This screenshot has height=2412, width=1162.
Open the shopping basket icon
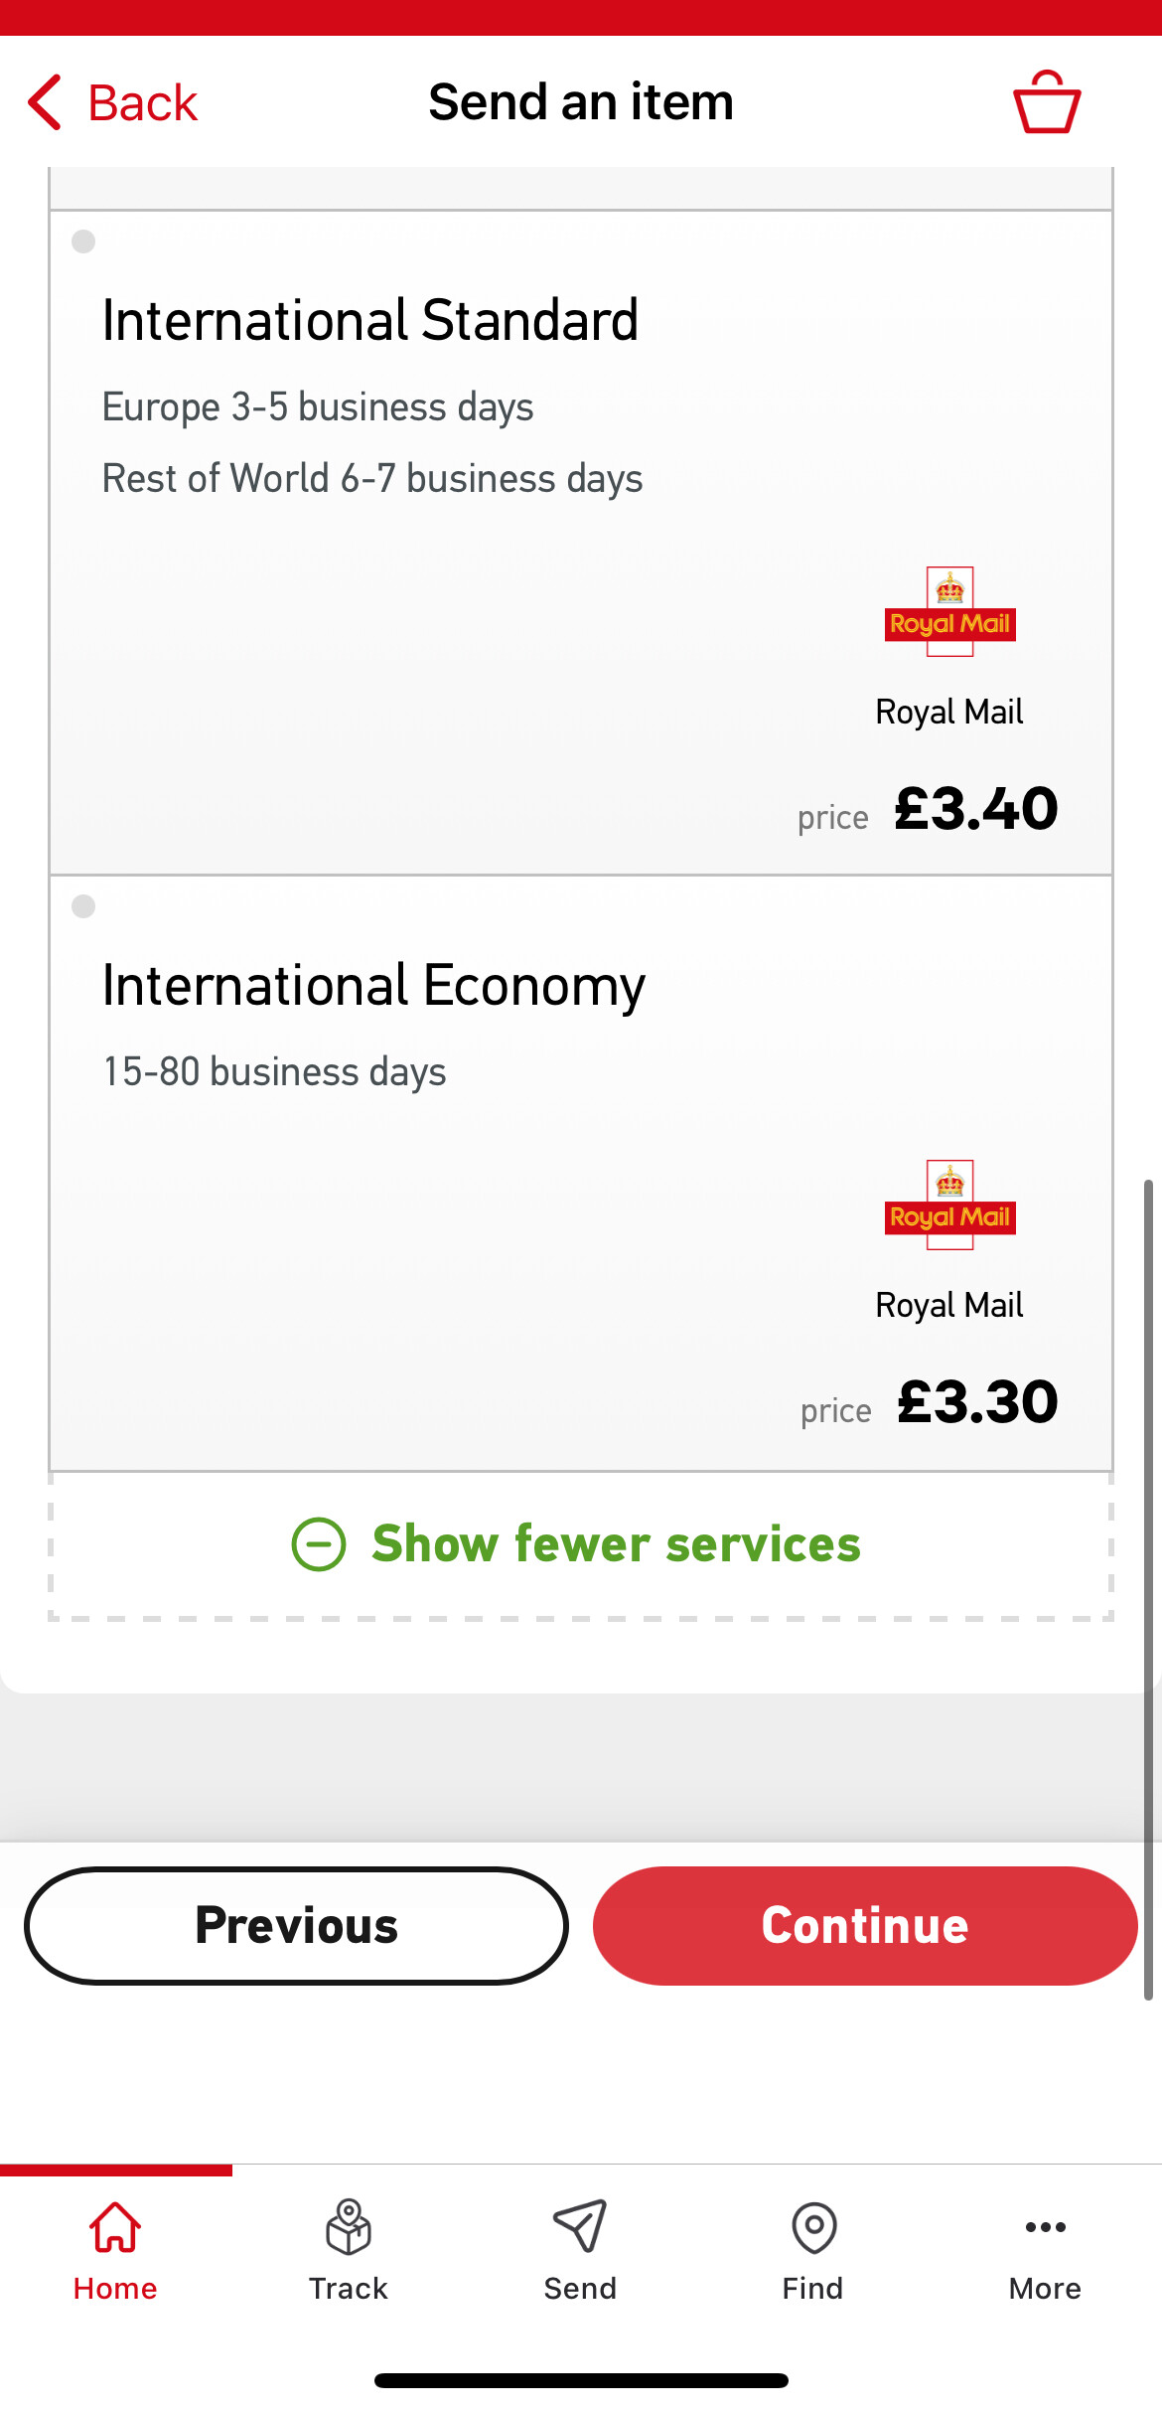1046,101
